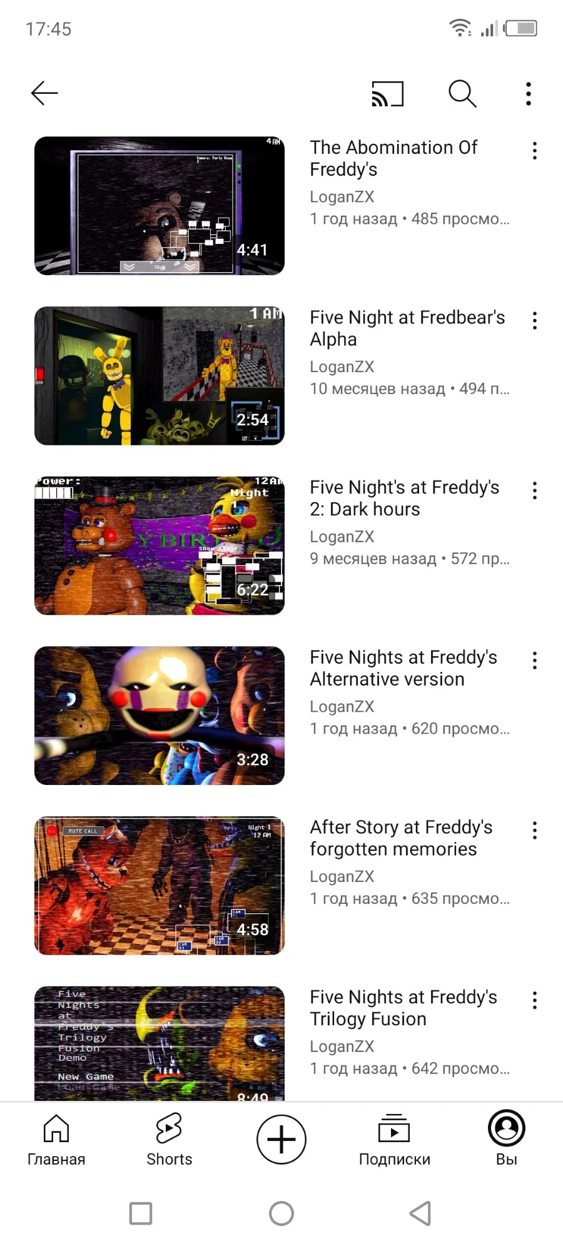
Task: Open the search magnifier icon
Action: 463,94
